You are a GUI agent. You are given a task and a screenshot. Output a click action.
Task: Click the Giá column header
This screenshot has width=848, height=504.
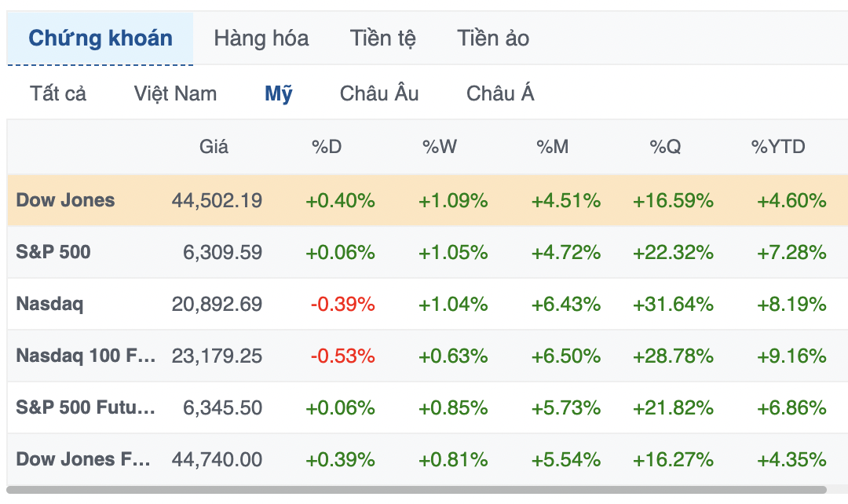pos(214,147)
